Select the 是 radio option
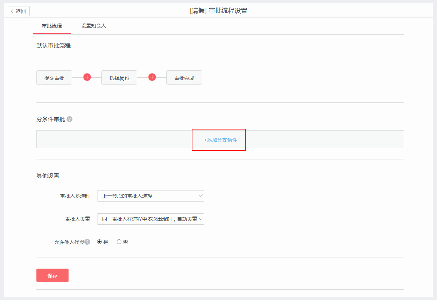 click(x=100, y=242)
